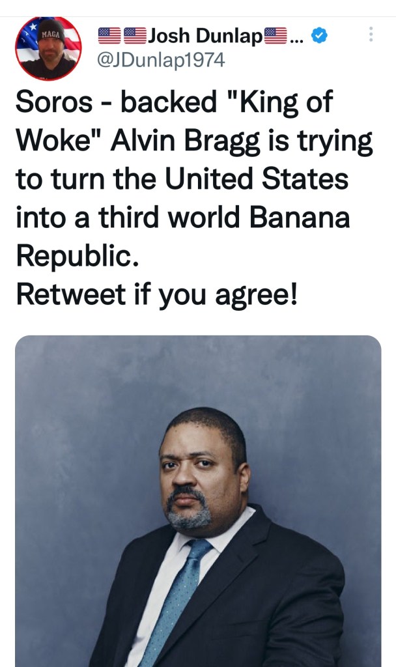Click the MAGA beanie in the avatar
This screenshot has width=396, height=667.
coord(50,31)
